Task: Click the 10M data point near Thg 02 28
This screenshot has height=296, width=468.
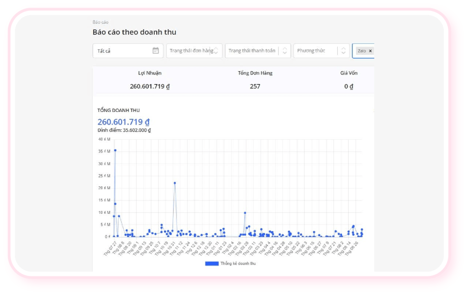Action: [245, 212]
